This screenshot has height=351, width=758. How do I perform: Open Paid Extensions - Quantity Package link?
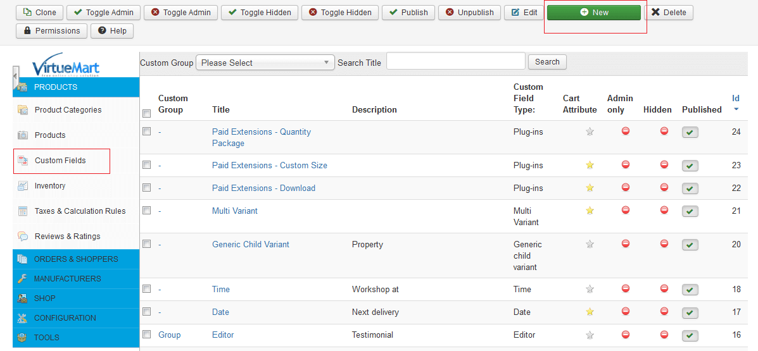[x=262, y=138]
